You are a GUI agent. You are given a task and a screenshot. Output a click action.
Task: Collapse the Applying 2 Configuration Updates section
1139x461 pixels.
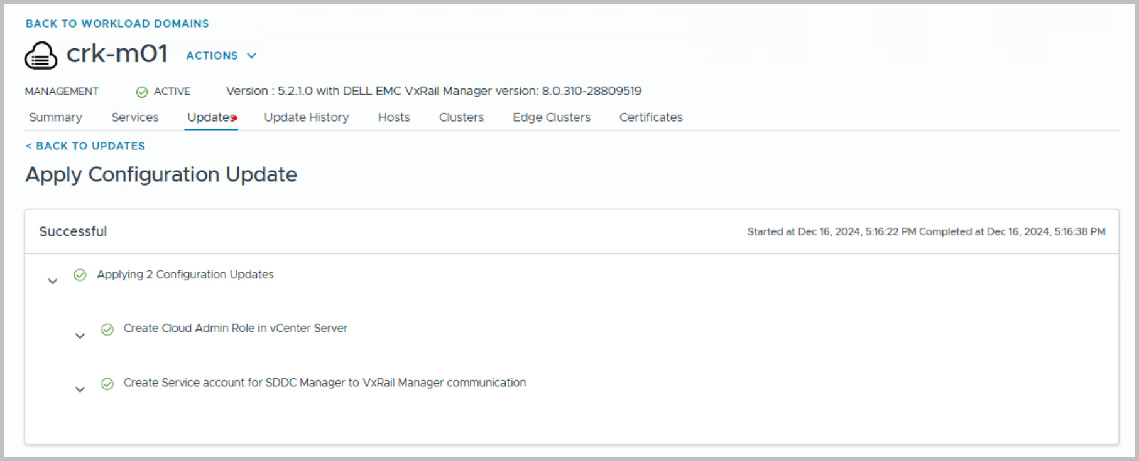pyautogui.click(x=53, y=282)
